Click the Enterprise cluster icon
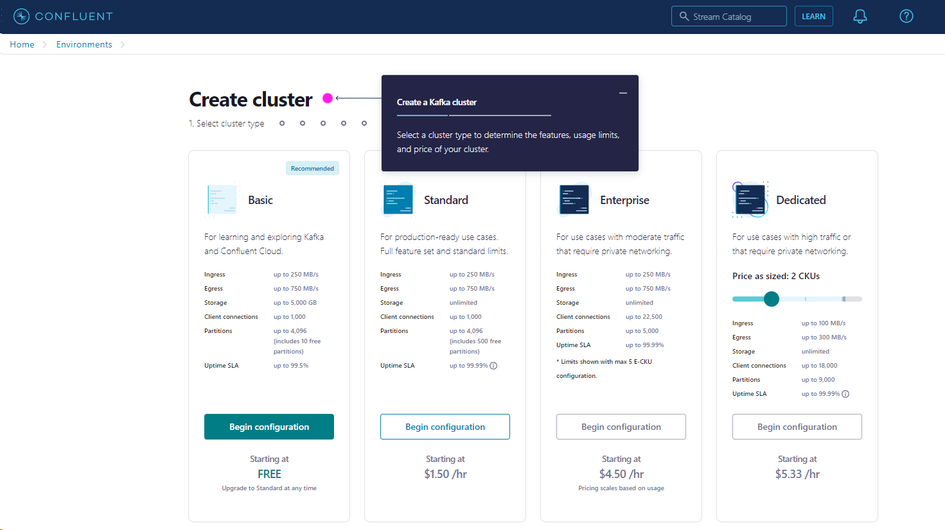 tap(574, 200)
